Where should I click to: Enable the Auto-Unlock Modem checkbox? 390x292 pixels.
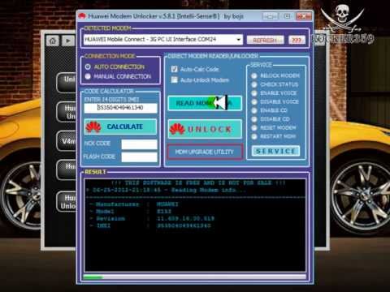click(174, 80)
